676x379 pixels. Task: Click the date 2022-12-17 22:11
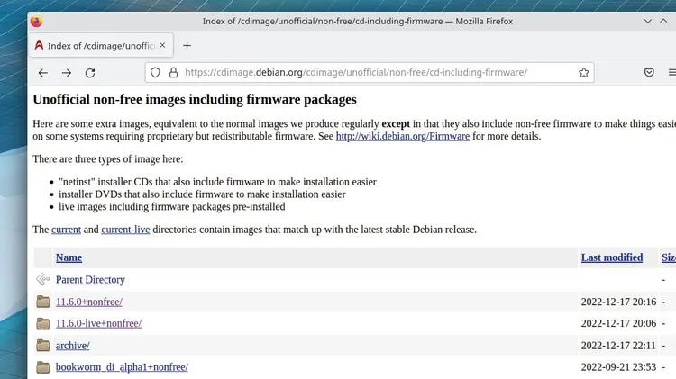pos(618,346)
